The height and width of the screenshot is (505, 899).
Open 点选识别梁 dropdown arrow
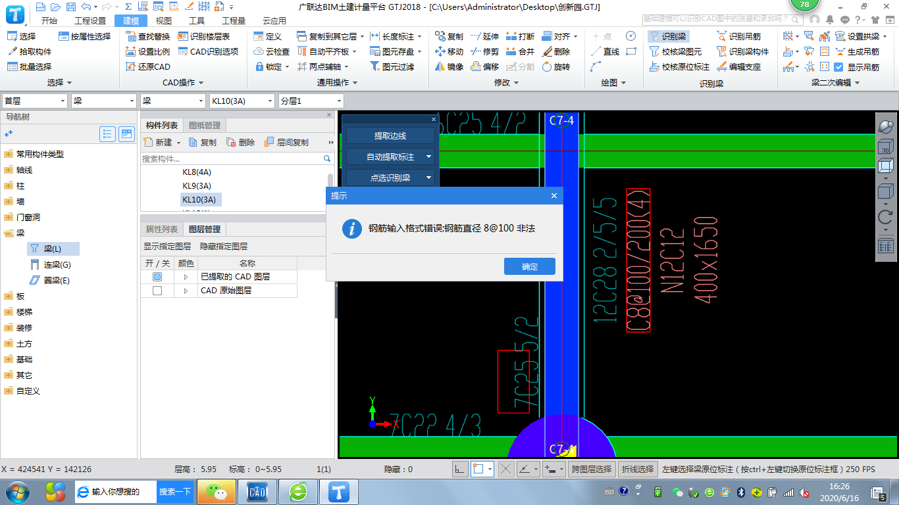(428, 178)
